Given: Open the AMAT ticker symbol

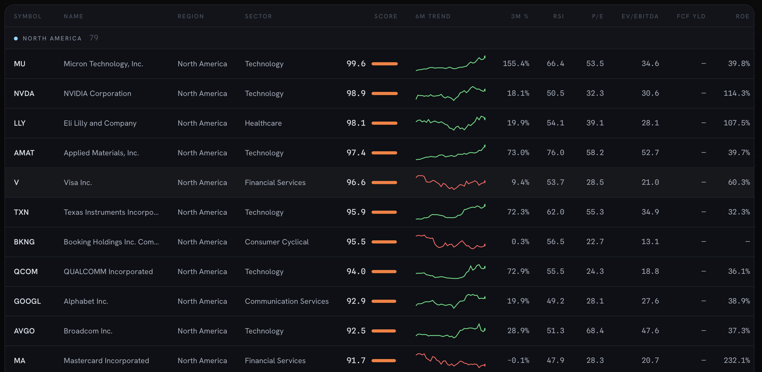Looking at the screenshot, I should 24,153.
